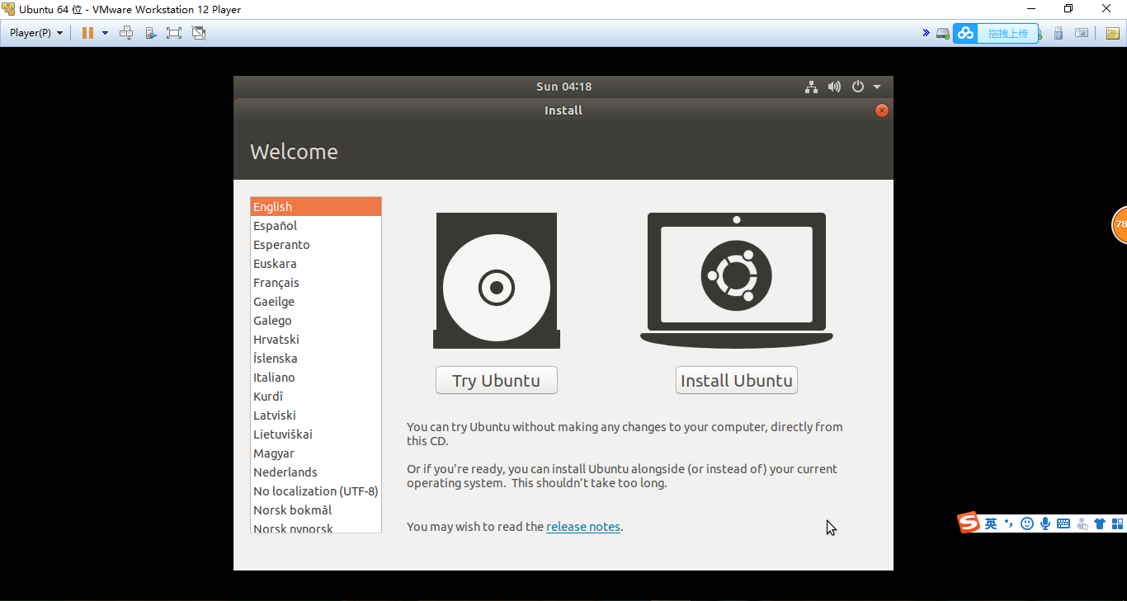1127x601 pixels.
Task: Select No localization (UTF-8)
Action: click(x=316, y=491)
